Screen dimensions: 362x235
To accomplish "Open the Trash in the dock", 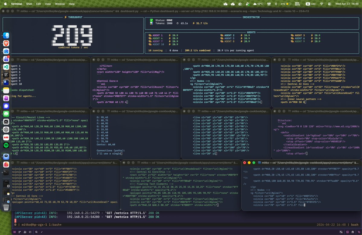I will [6, 207].
